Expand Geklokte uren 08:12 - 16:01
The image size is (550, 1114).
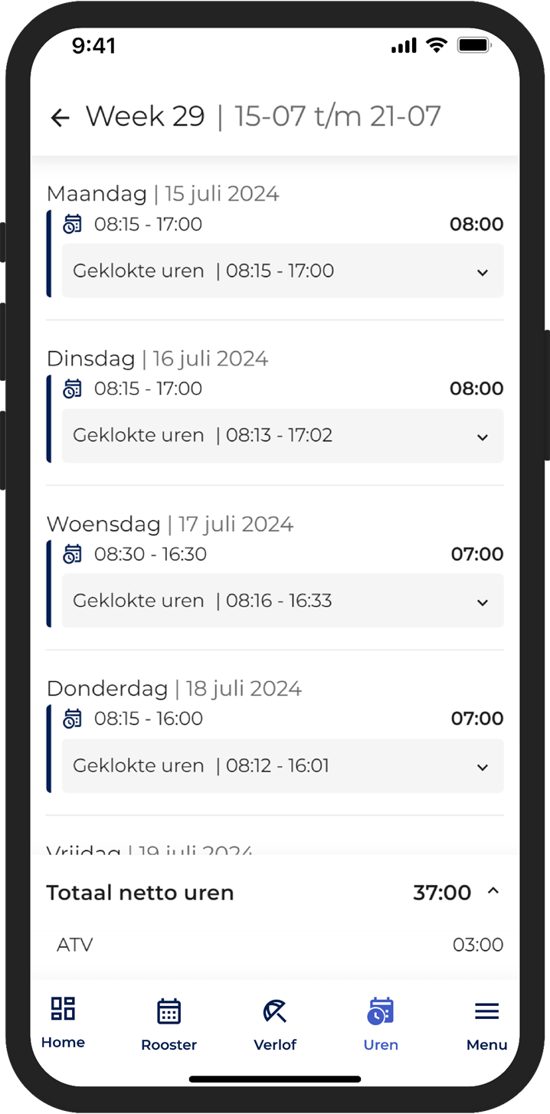(283, 765)
